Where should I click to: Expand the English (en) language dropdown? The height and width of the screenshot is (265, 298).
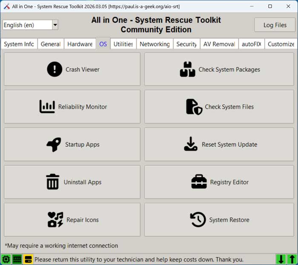click(x=55, y=25)
